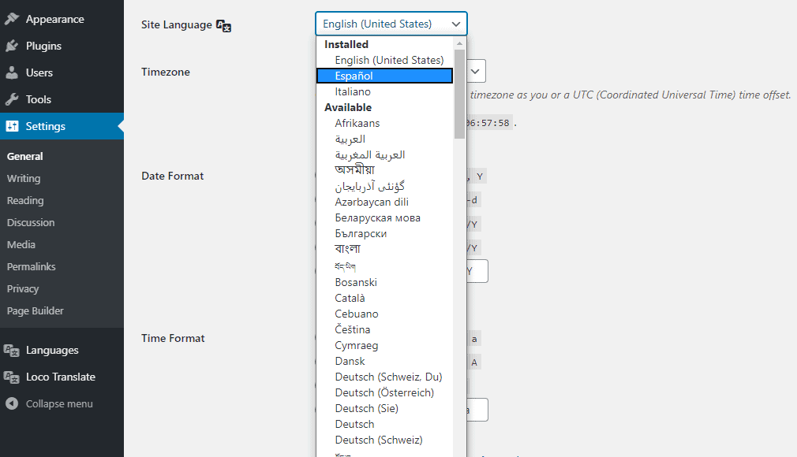This screenshot has height=457, width=797.
Task: Click the Languages translate icon in sidebar
Action: 11,351
